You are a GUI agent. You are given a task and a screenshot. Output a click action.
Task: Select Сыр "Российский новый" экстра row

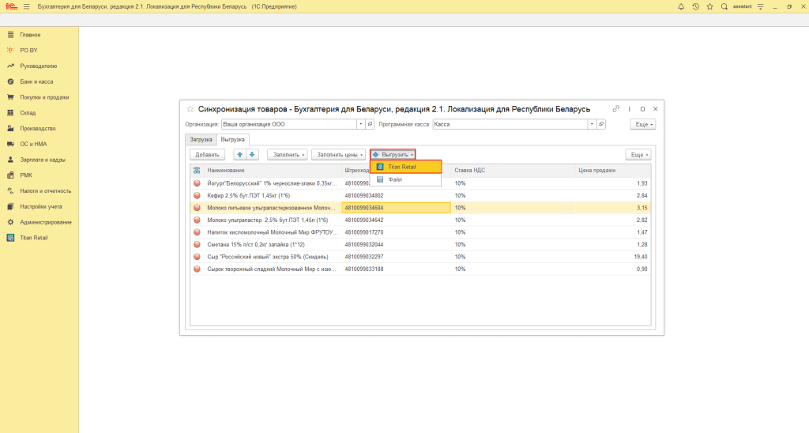(x=267, y=257)
